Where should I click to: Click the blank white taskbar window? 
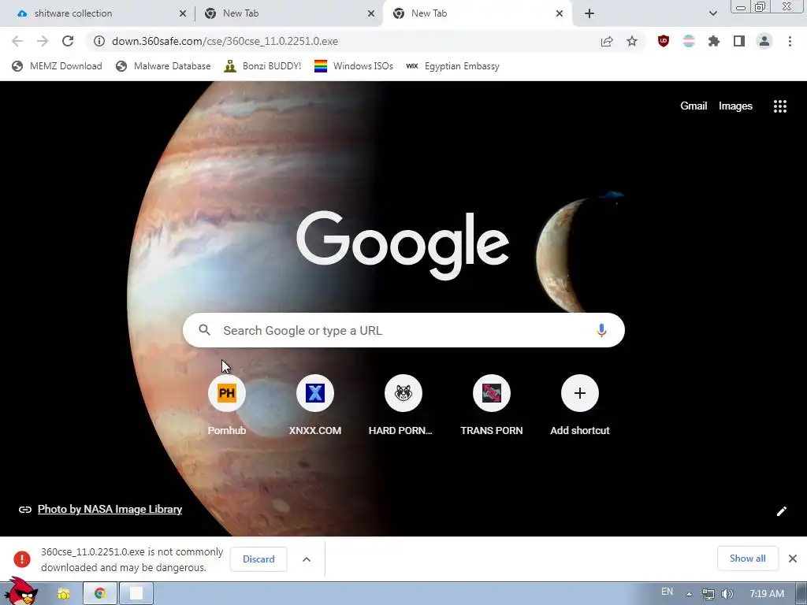136,594
